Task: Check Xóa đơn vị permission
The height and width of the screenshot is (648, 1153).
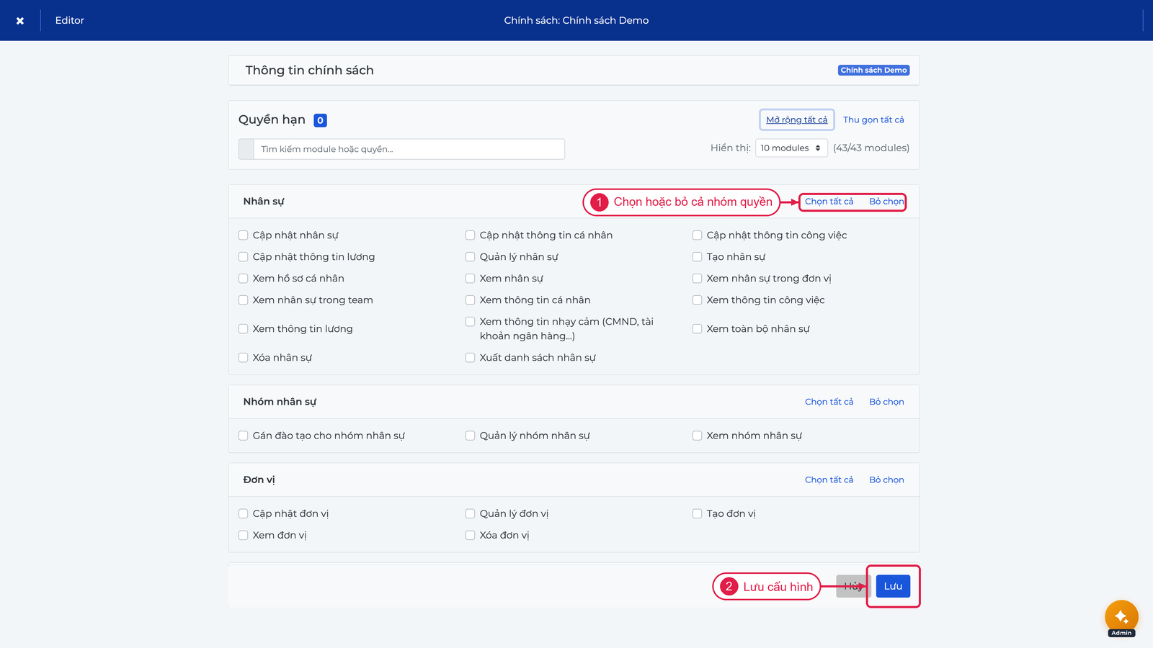Action: click(x=471, y=536)
